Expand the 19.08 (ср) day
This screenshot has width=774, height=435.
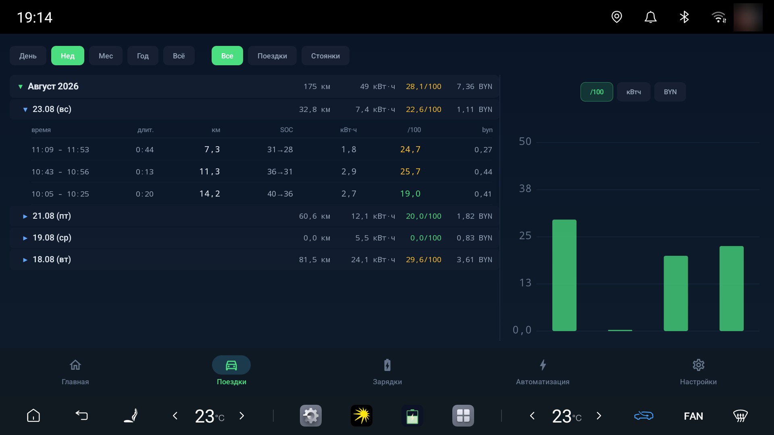tap(255, 238)
